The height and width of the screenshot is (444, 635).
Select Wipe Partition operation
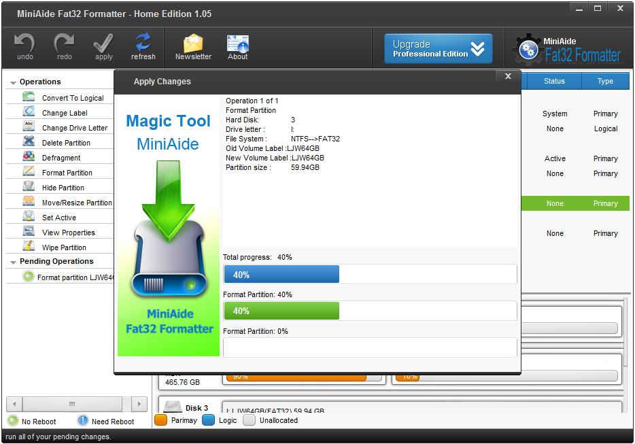(64, 247)
